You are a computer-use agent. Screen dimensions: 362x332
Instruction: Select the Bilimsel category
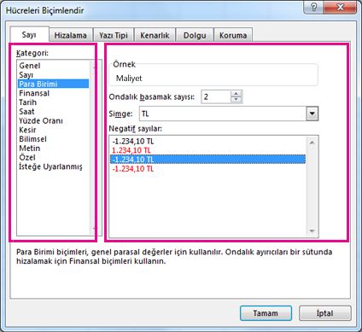coord(54,139)
